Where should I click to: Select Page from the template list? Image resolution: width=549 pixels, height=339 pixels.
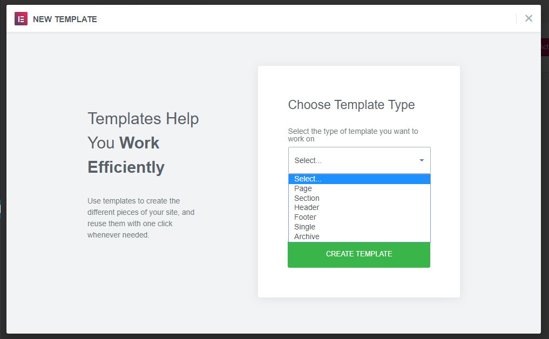303,188
